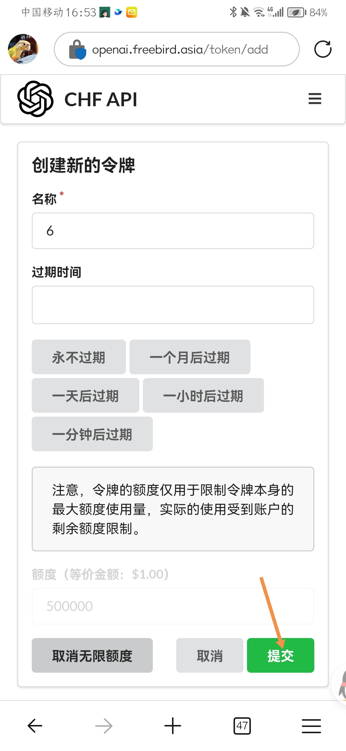The width and height of the screenshot is (346, 751).
Task: Focus the 过期时间 expiry time field
Action: click(173, 305)
